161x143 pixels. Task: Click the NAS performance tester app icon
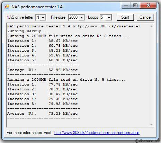pyautogui.click(x=7, y=7)
